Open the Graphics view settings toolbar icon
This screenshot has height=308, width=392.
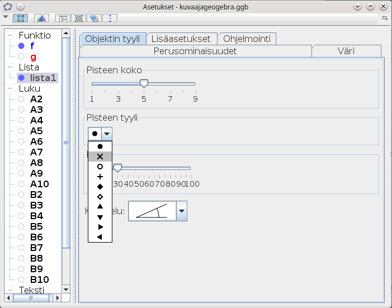pos(41,18)
